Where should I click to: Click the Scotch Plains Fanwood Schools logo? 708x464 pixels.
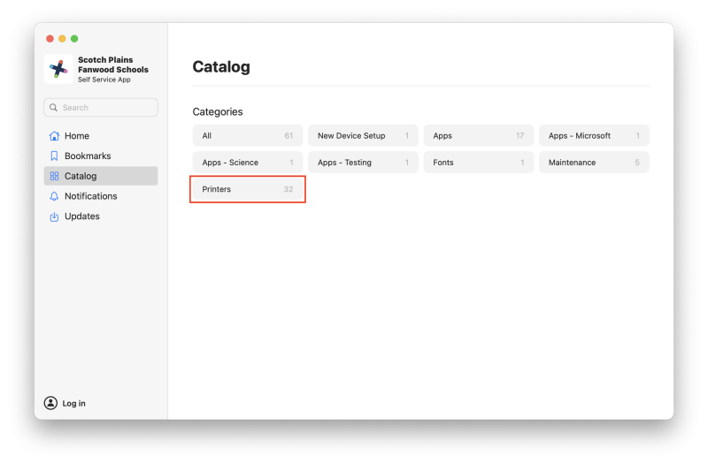pyautogui.click(x=58, y=69)
